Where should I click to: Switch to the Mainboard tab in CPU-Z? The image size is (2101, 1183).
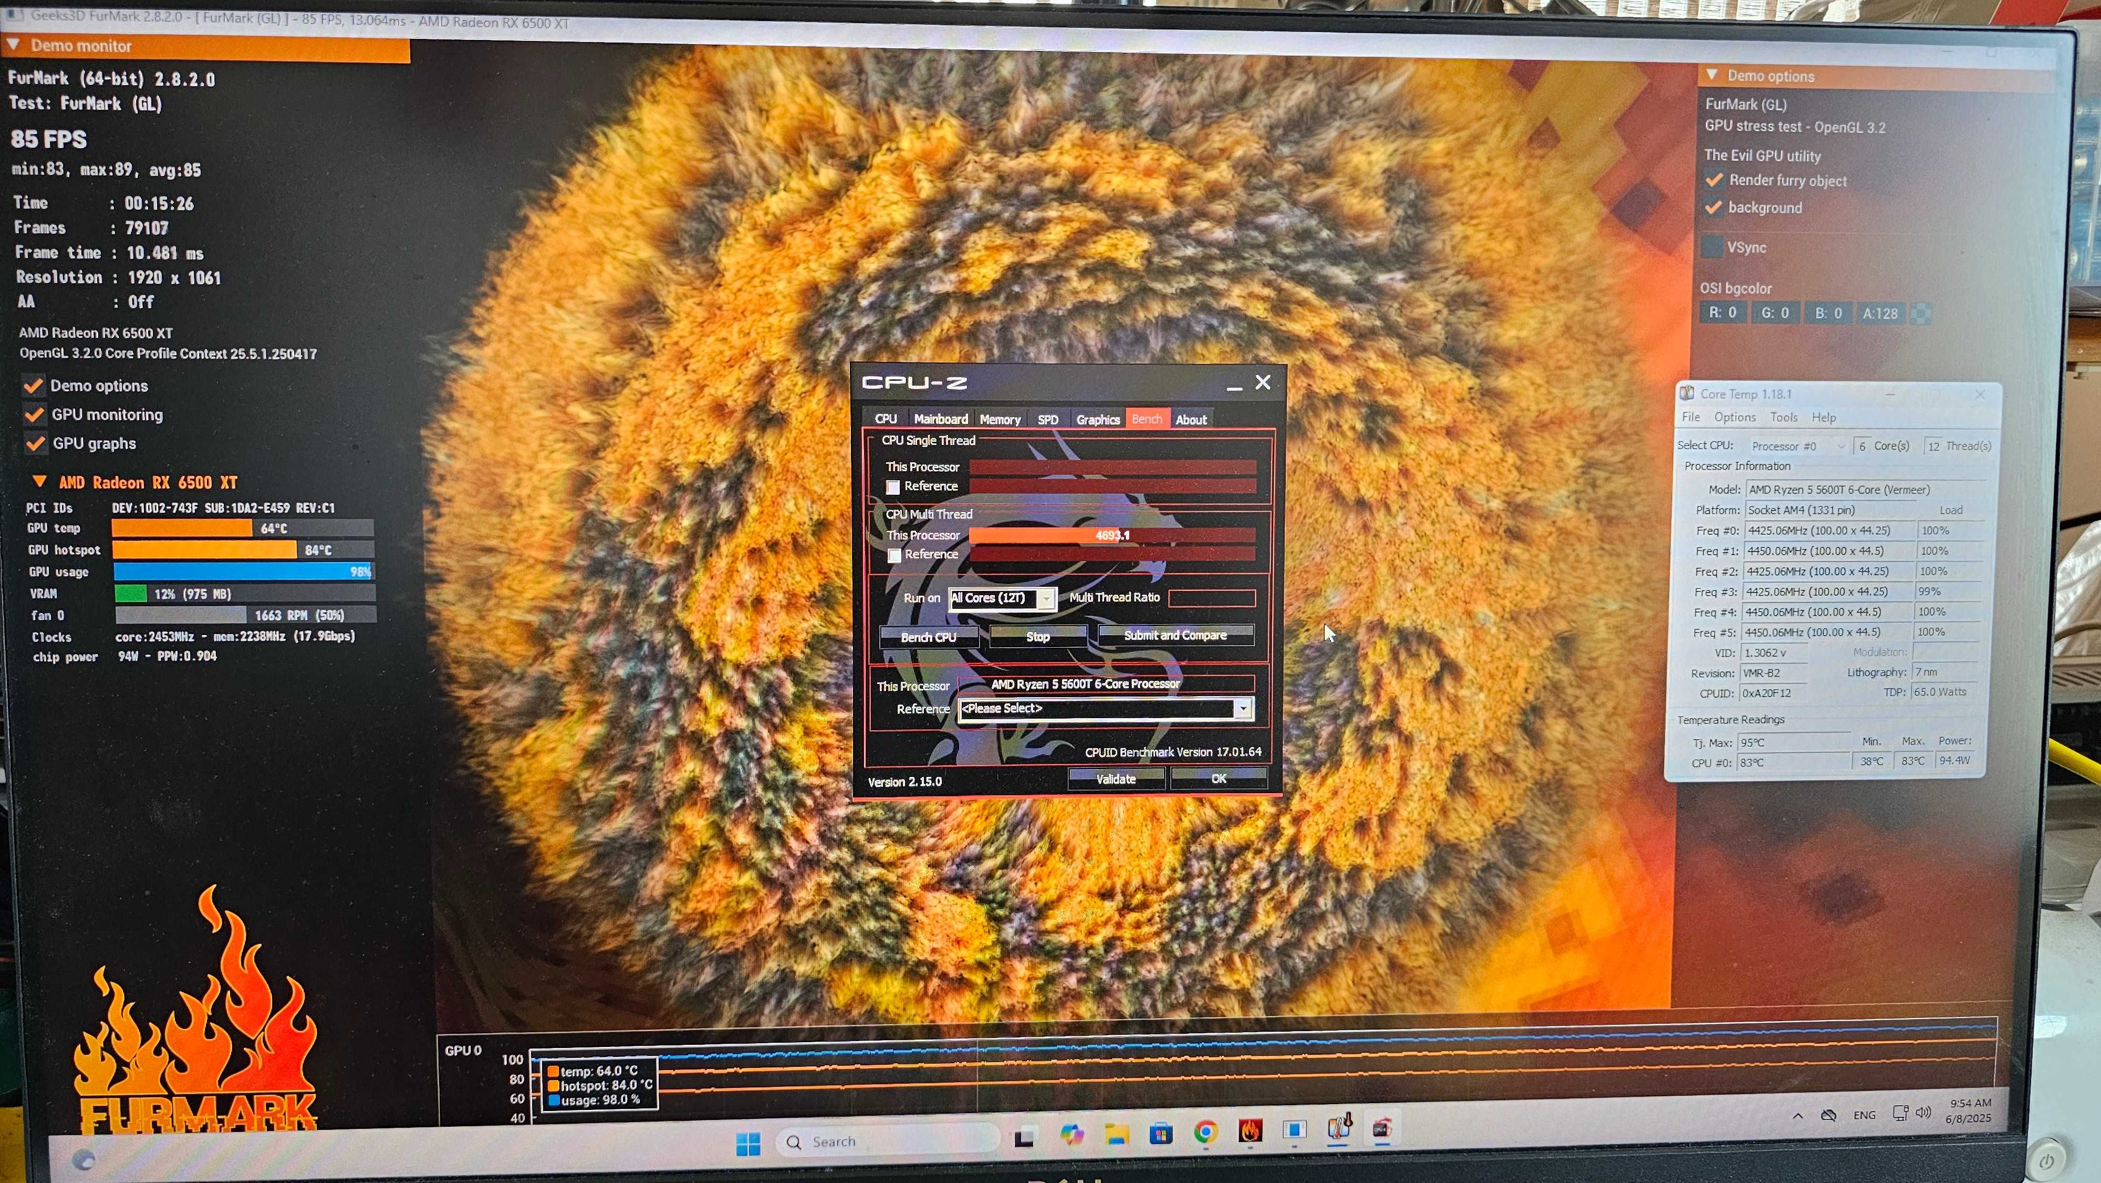(x=940, y=419)
